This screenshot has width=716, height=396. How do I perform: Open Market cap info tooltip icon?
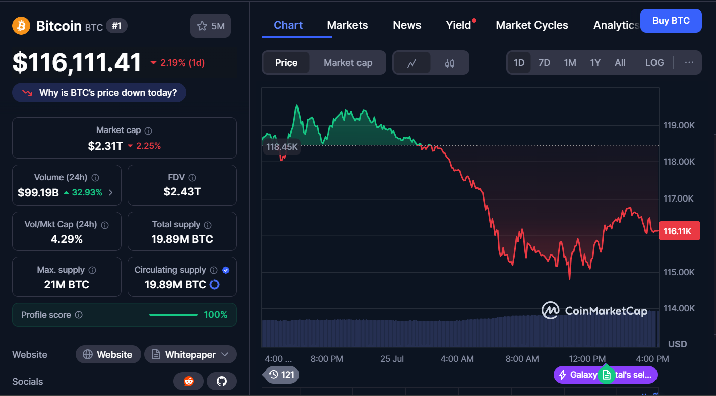(x=148, y=130)
